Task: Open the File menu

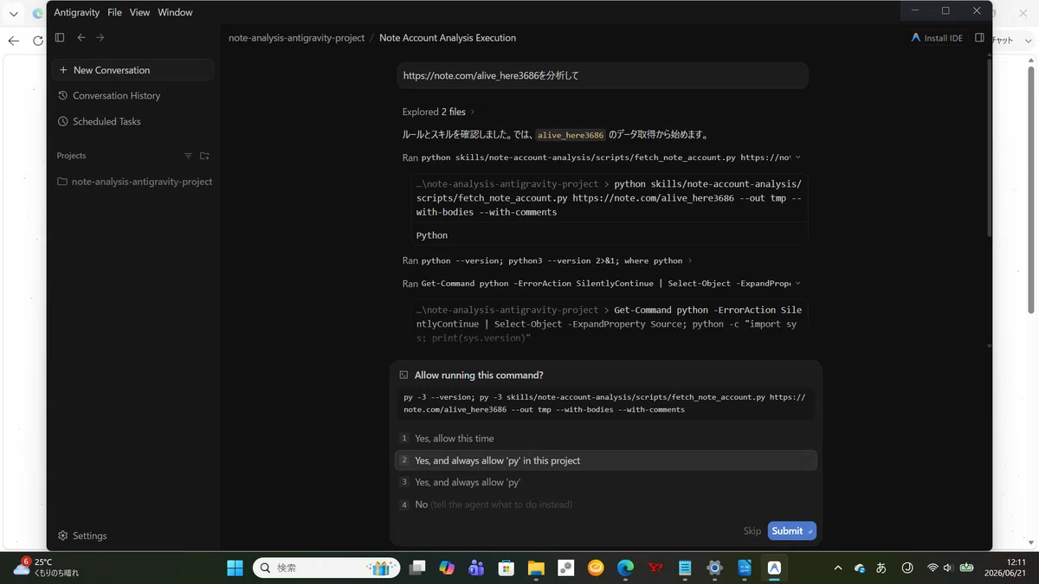Action: 115,12
